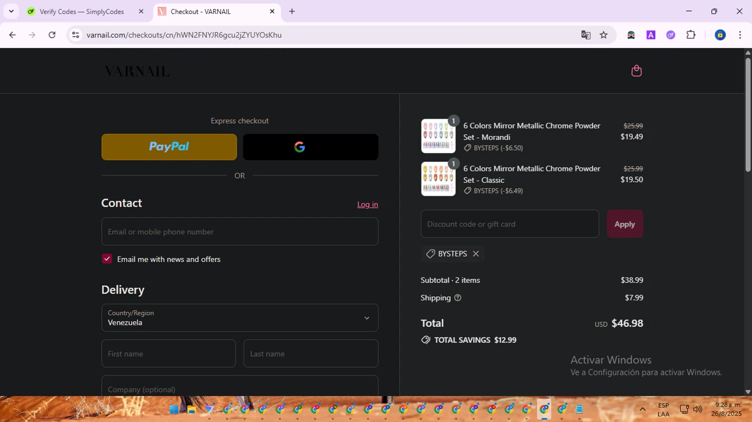
Task: Click the vertical page scrollbar
Action: click(747, 115)
